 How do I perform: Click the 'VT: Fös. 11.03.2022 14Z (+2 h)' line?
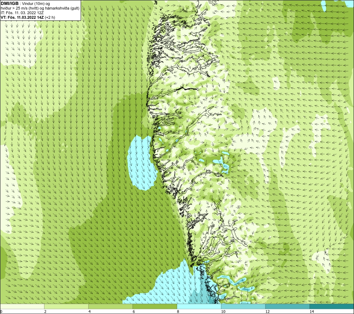pos(28,17)
